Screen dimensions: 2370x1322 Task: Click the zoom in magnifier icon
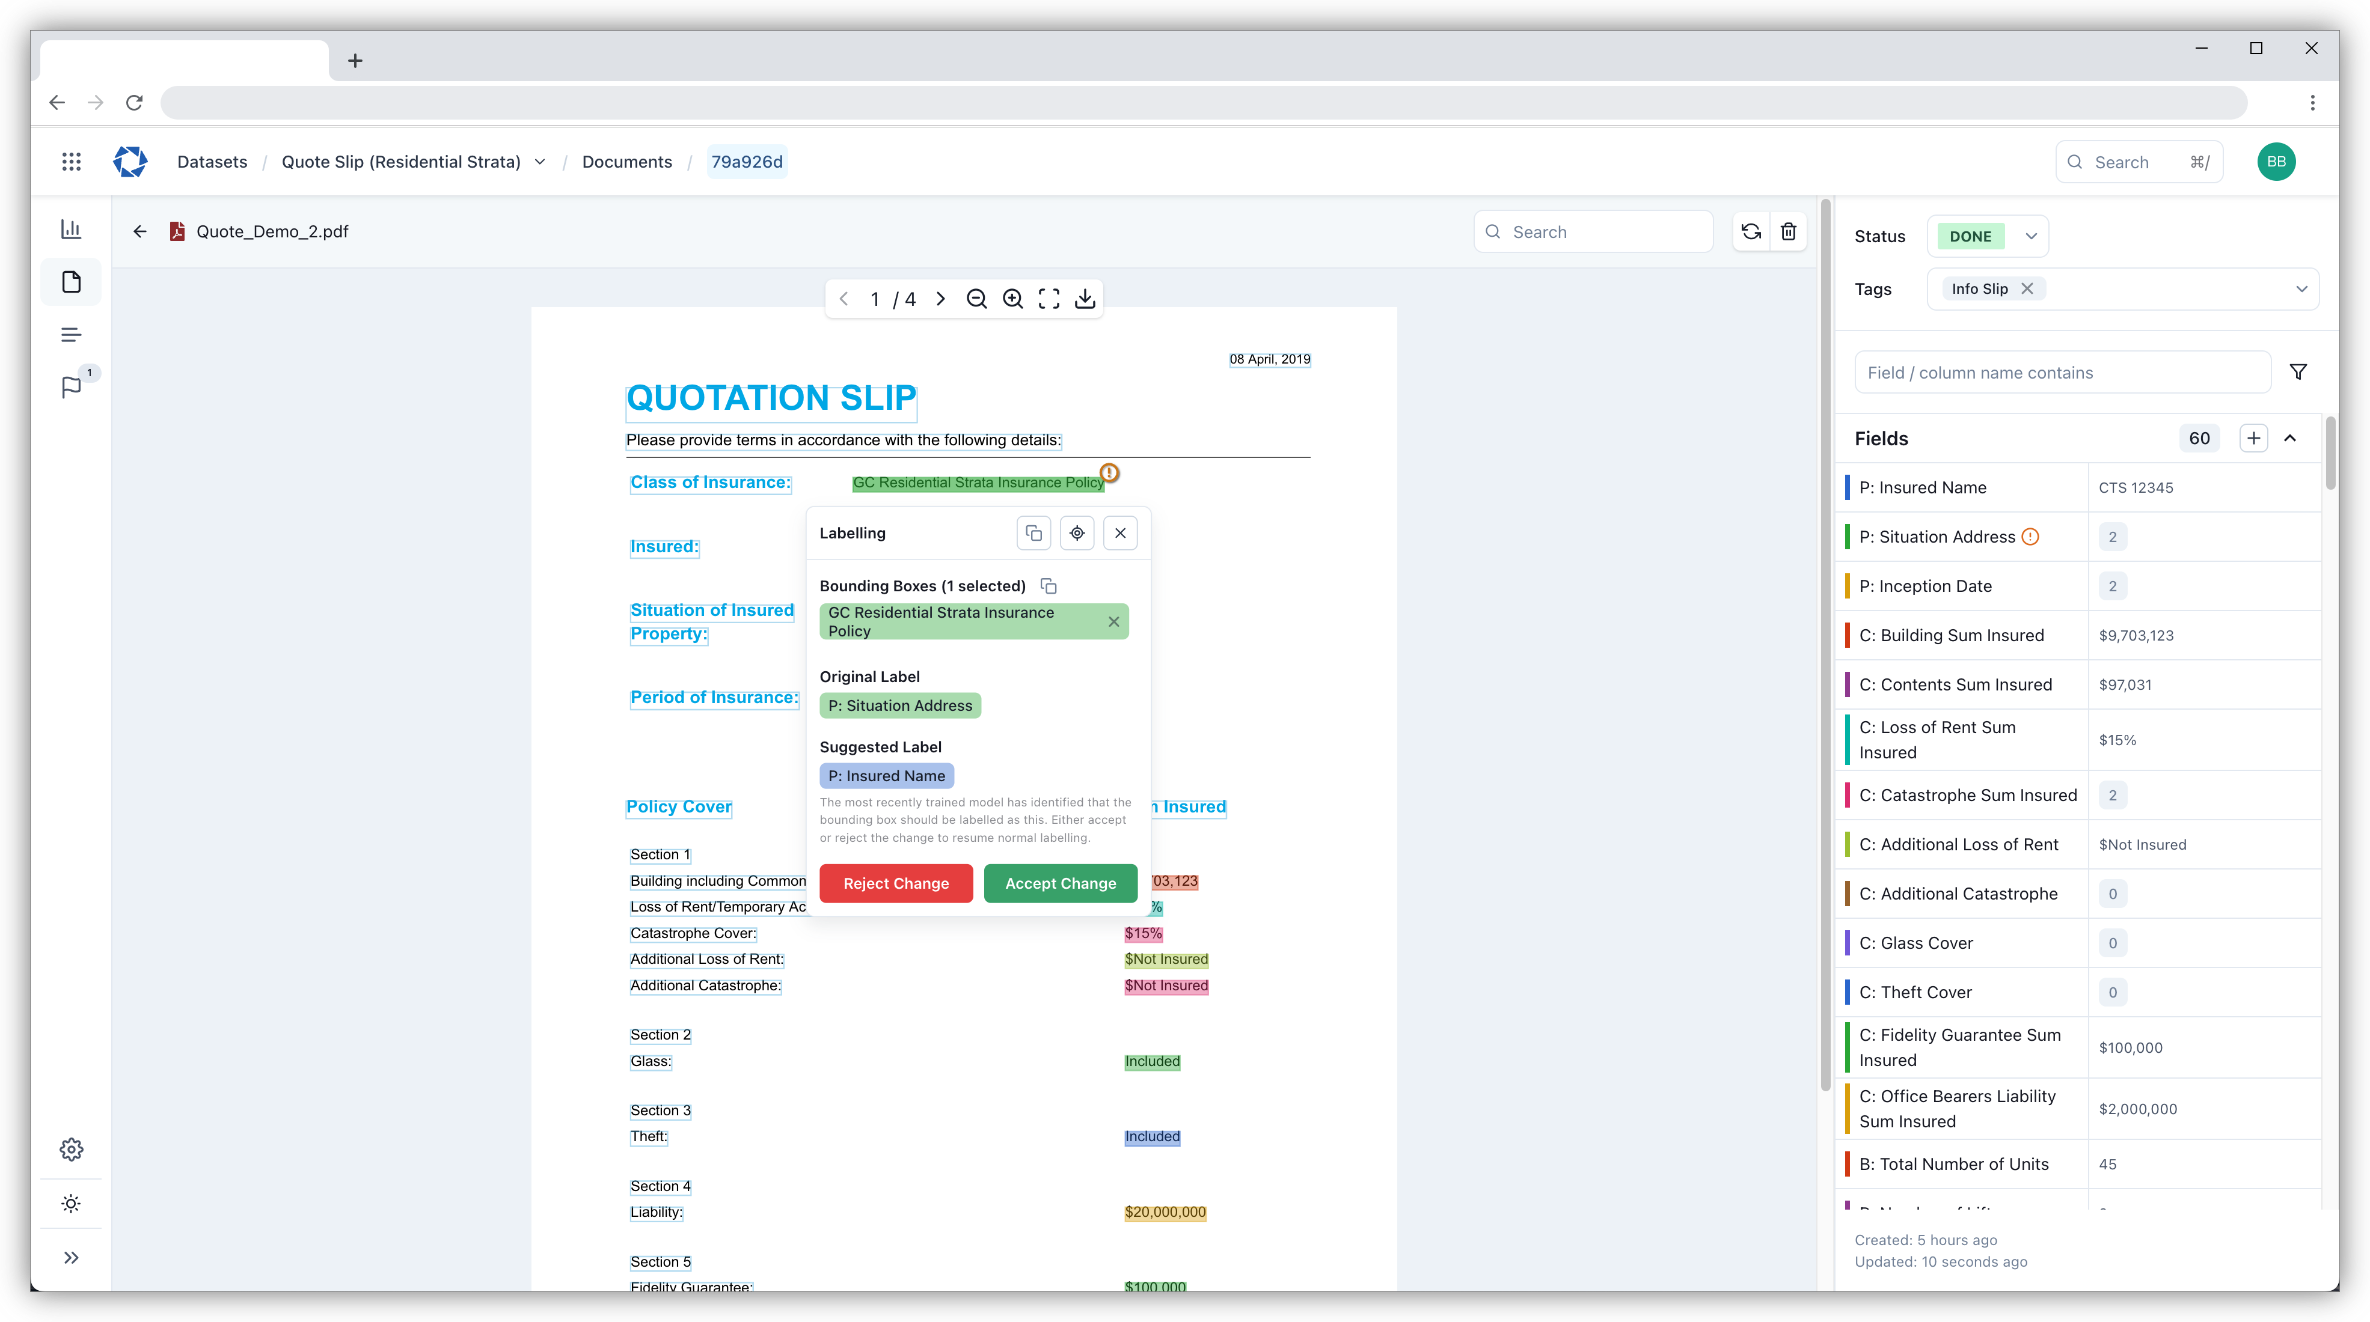[x=1012, y=299]
